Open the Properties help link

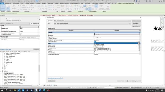click(x=5, y=49)
